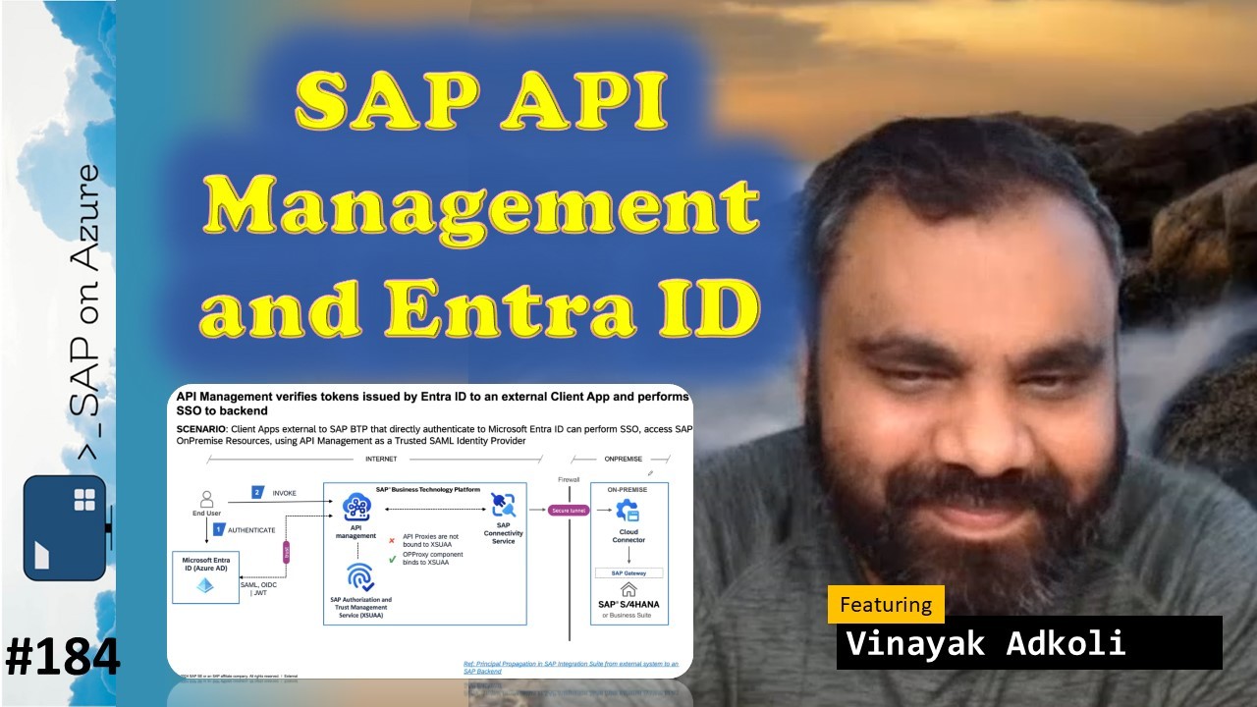This screenshot has width=1257, height=707.
Task: Click the 'Firewall' label
Action: [570, 479]
